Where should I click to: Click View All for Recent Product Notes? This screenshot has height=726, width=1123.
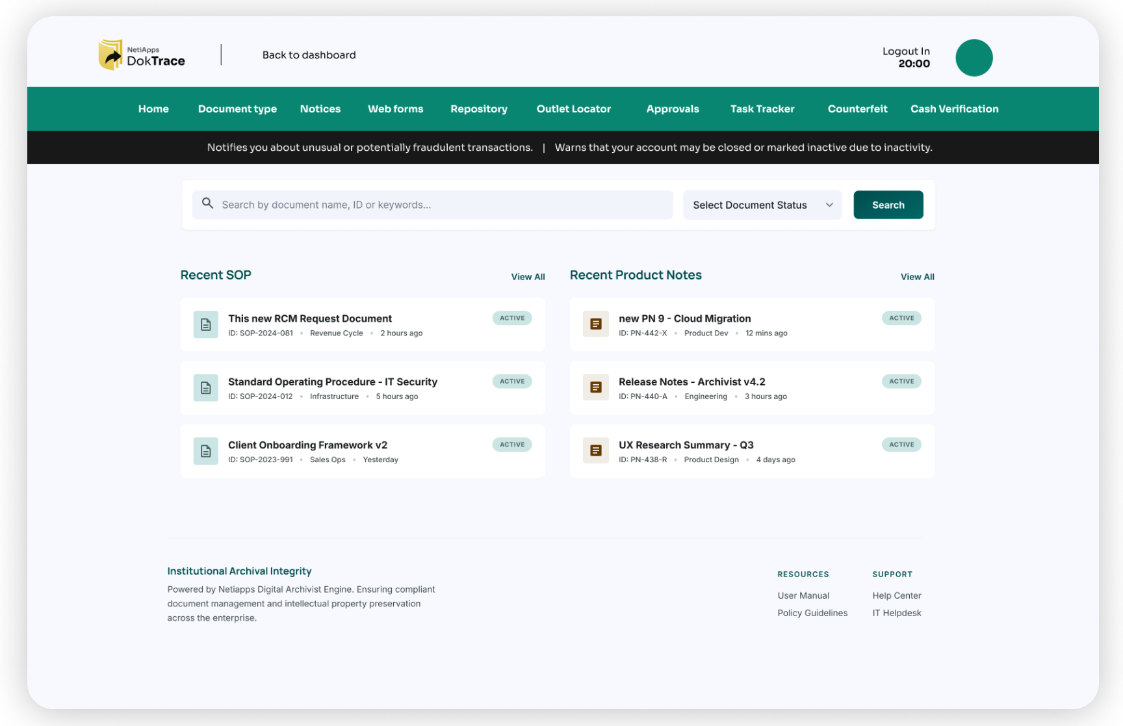pos(916,277)
